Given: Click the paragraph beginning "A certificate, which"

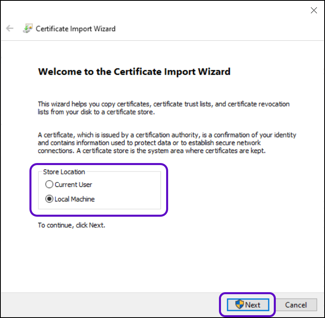Looking at the screenshot, I should click(x=167, y=143).
